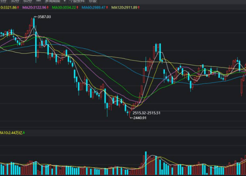Click the volume MA10 2.44万亿 label
The height and width of the screenshot is (176, 246).
point(11,133)
